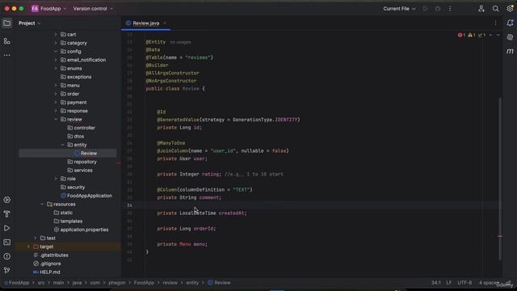This screenshot has width=517, height=291.
Task: Open IDE settings gear icon
Action: coord(510,9)
